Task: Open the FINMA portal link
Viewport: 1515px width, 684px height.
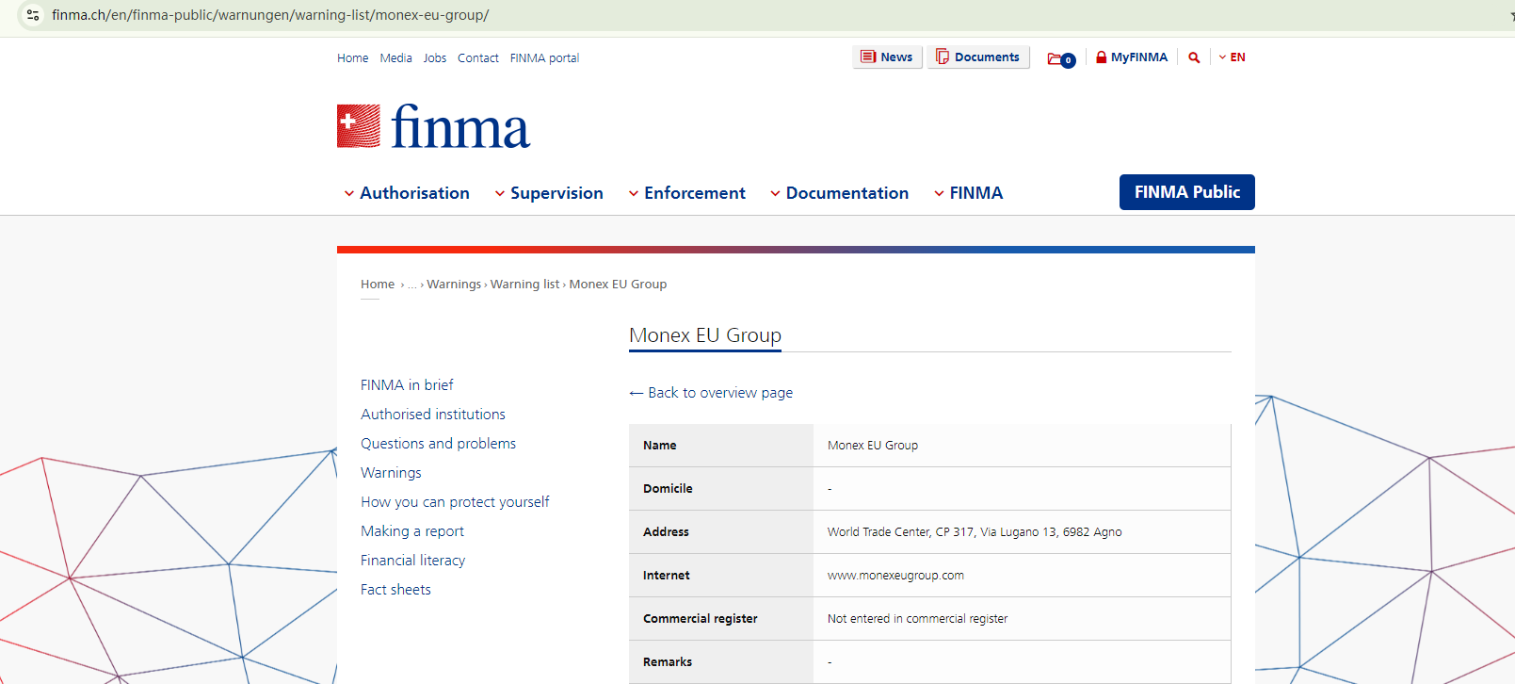Action: pyautogui.click(x=544, y=58)
